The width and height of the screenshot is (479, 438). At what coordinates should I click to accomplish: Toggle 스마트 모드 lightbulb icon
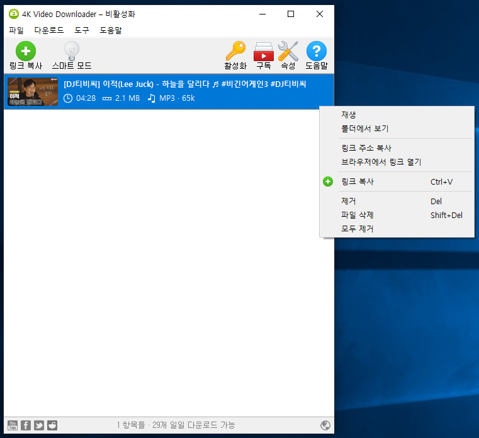[72, 51]
